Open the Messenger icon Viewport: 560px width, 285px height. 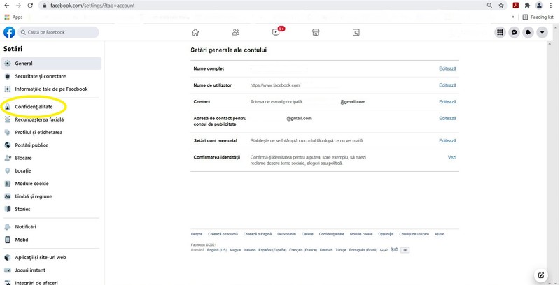tap(514, 32)
